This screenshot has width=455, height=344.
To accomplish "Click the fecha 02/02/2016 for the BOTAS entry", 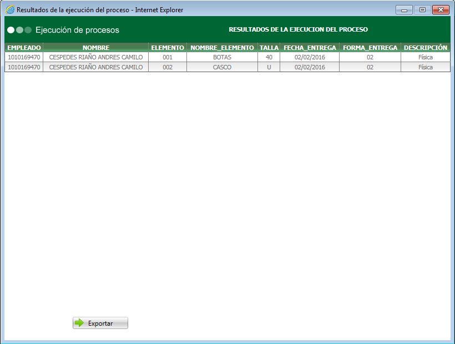I will [309, 57].
